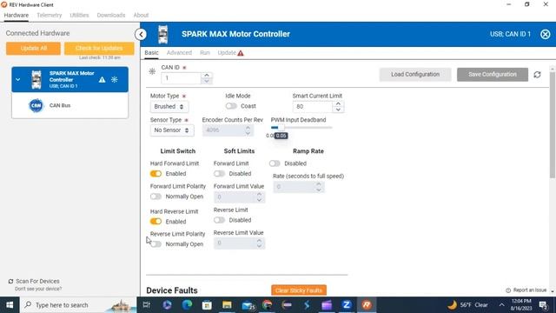This screenshot has height=313, width=556.
Task: Enable the Ramp Rate switch
Action: pyautogui.click(x=275, y=163)
